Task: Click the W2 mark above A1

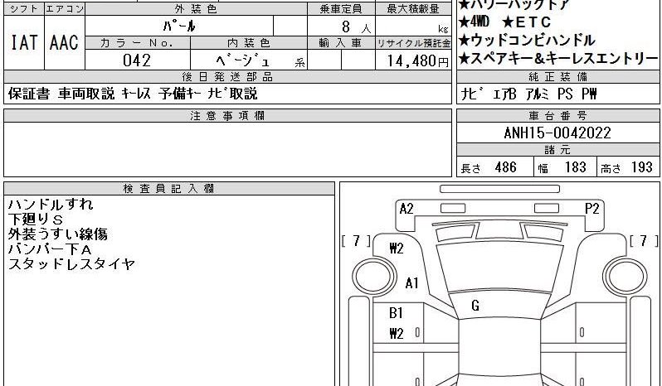Action: point(397,248)
